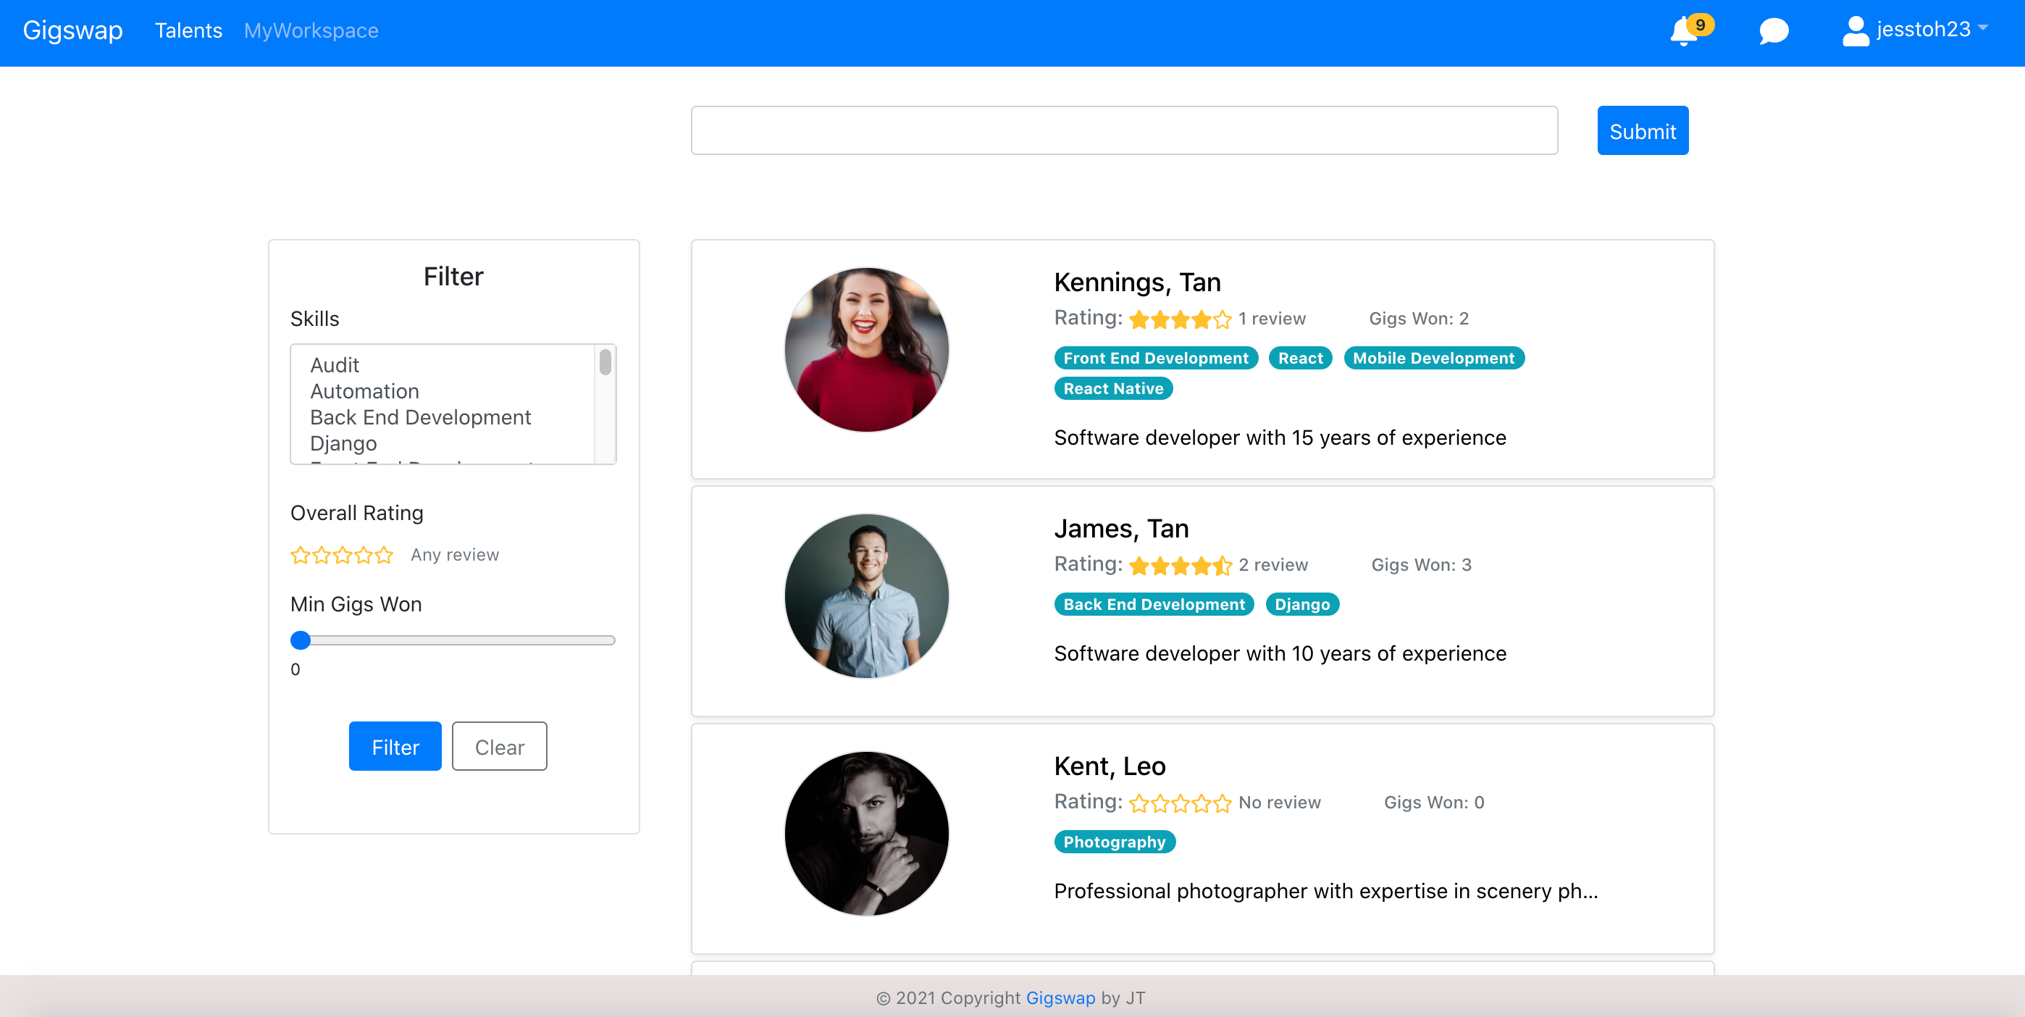The width and height of the screenshot is (2025, 1017).
Task: Select Automation in the skills listbox
Action: coord(365,391)
